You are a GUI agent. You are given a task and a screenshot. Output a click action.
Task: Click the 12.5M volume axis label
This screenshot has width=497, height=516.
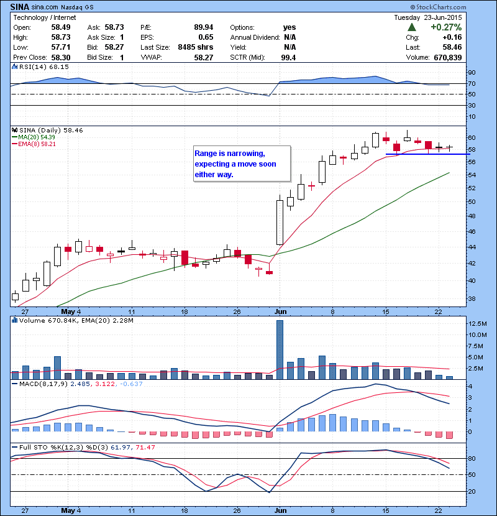click(x=478, y=323)
